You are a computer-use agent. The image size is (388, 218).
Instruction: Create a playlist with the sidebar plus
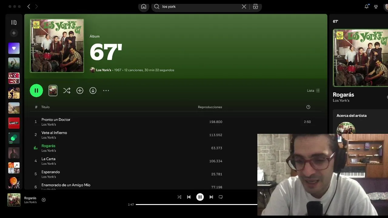pyautogui.click(x=14, y=33)
